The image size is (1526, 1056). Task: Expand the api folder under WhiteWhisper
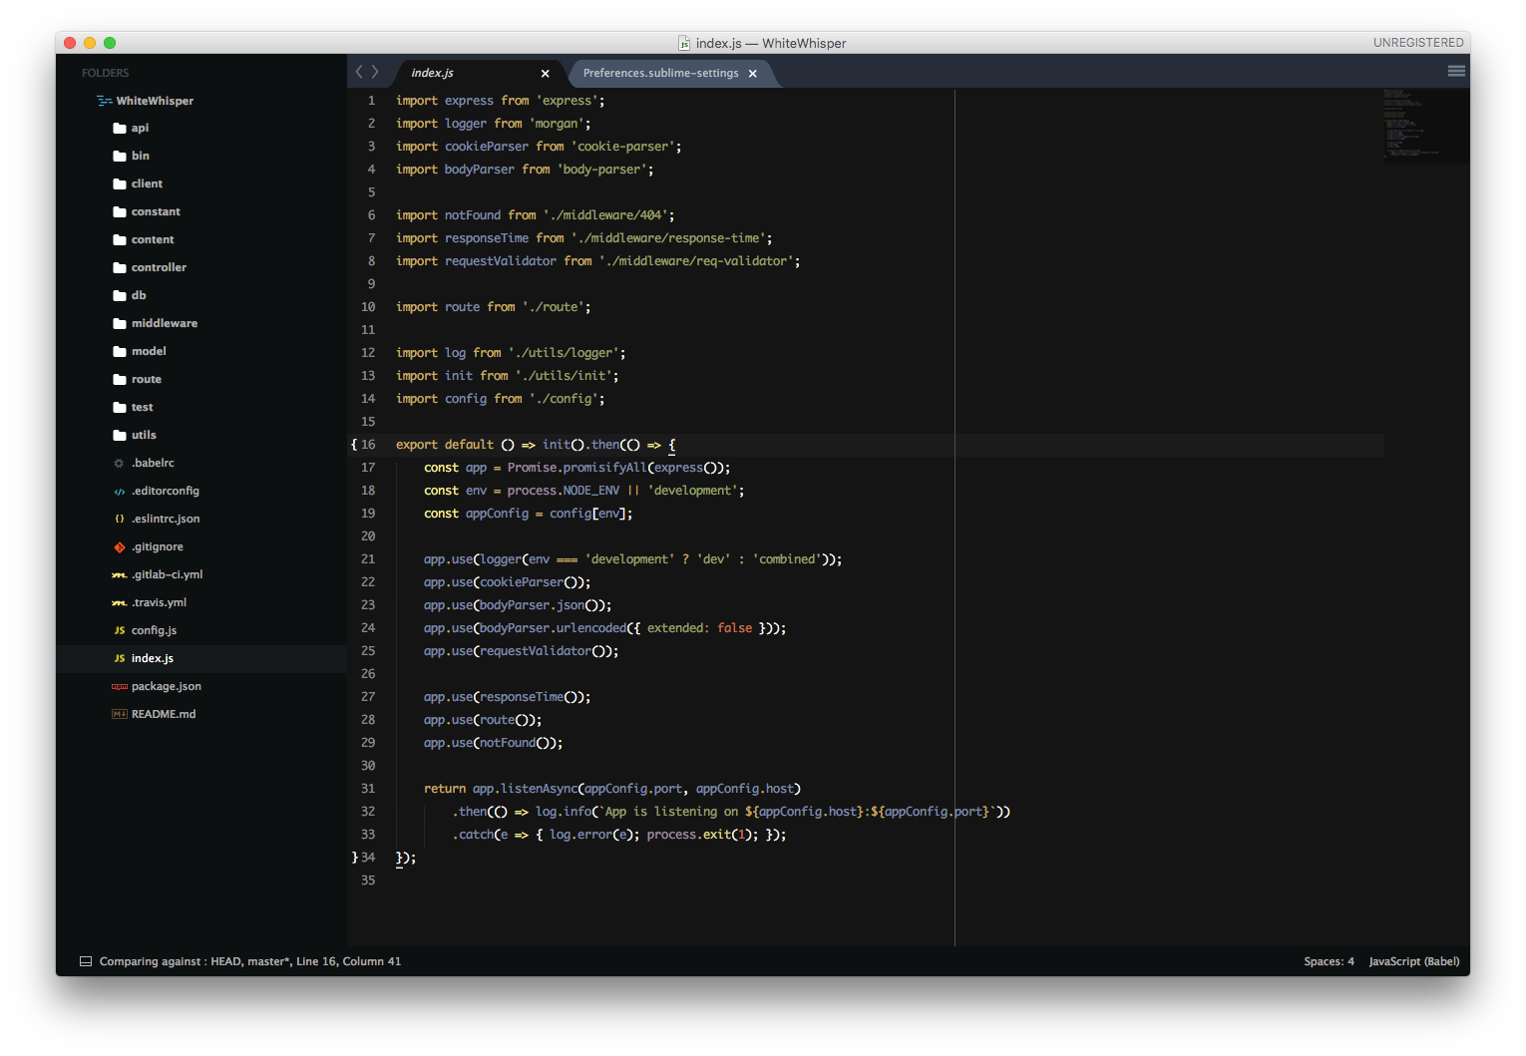140,128
